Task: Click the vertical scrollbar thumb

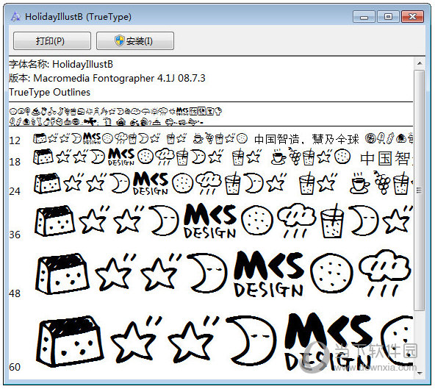Action: pos(420,190)
